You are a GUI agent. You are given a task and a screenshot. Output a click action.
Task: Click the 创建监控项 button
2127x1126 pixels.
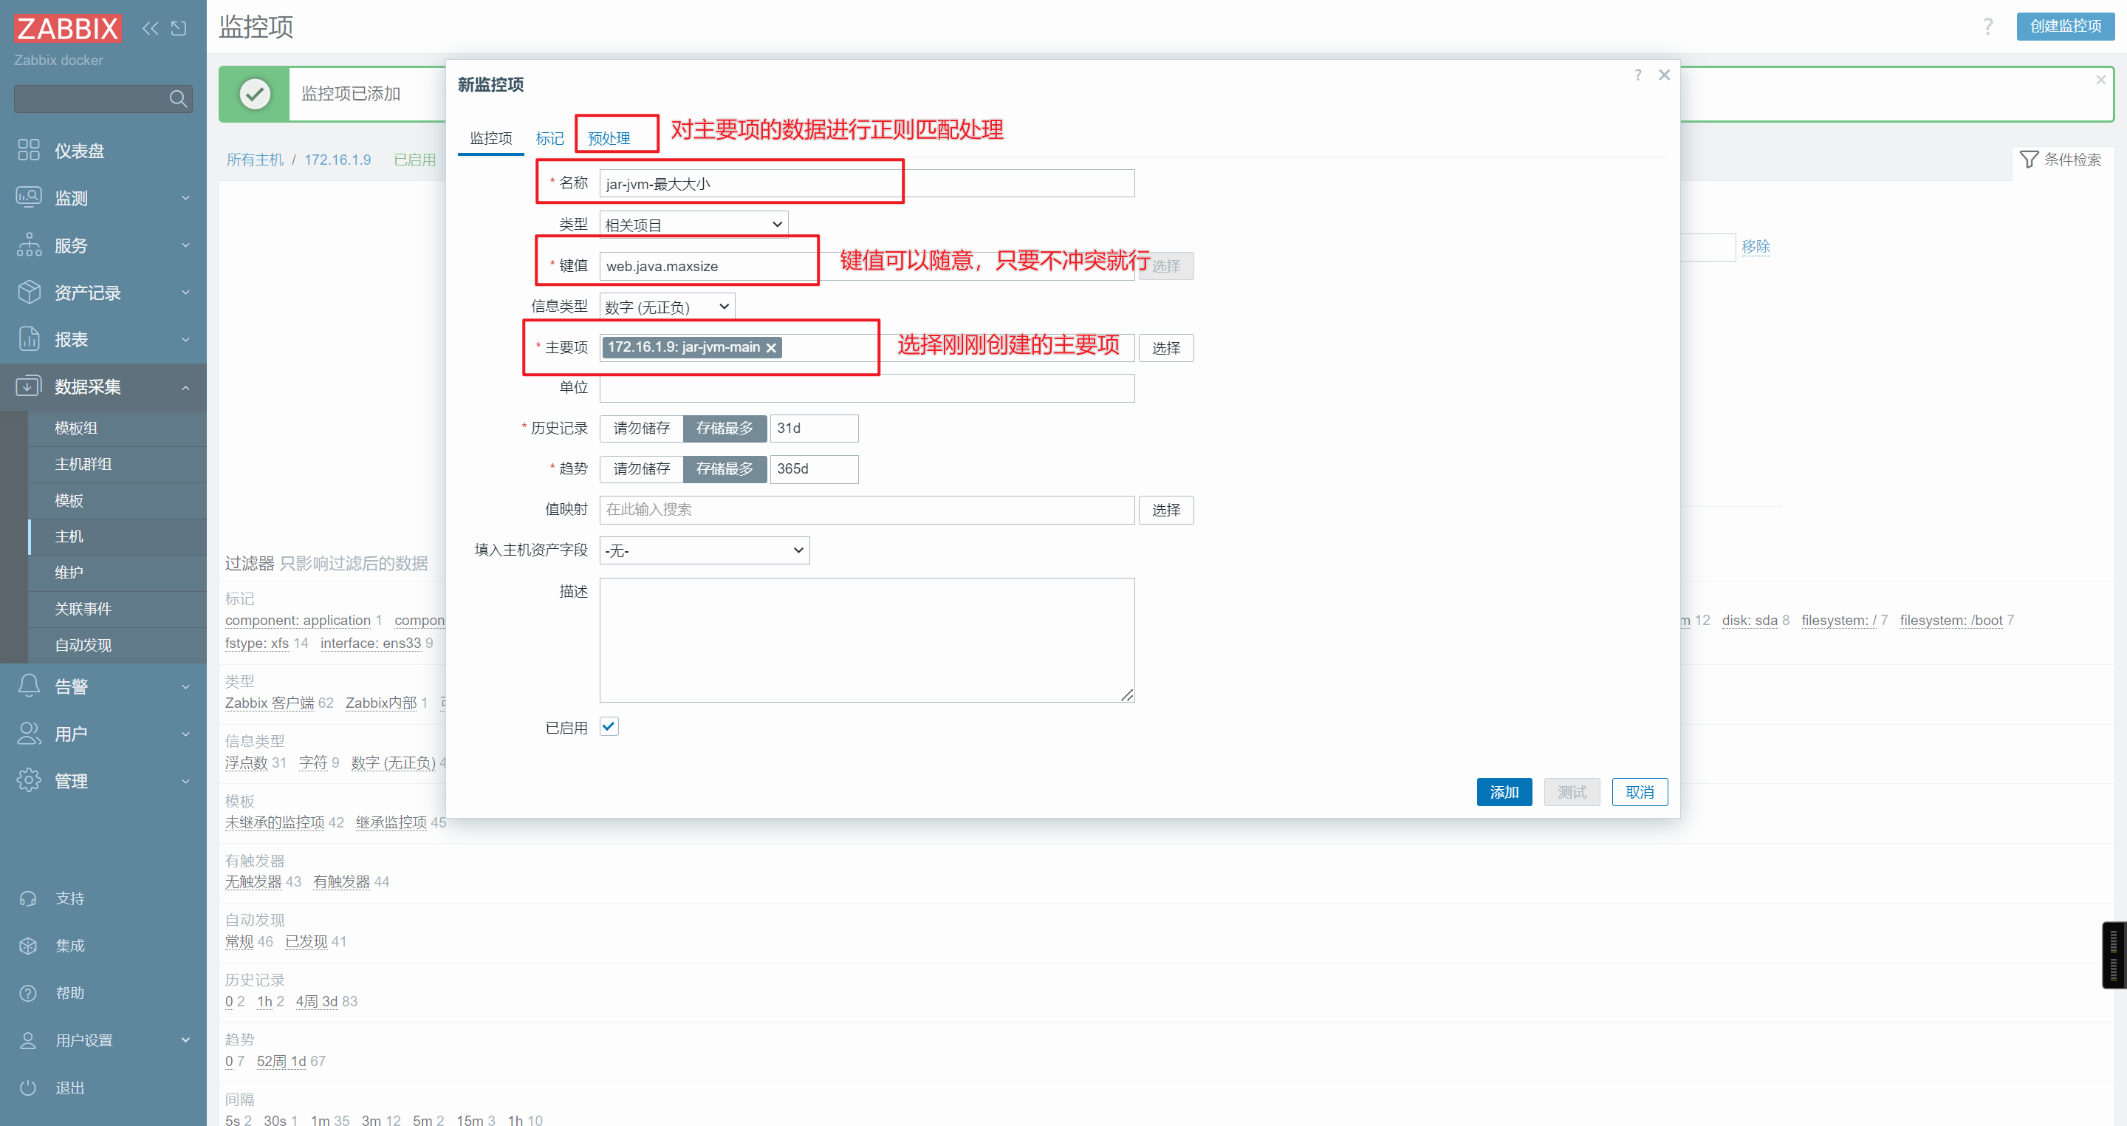coord(2065,27)
